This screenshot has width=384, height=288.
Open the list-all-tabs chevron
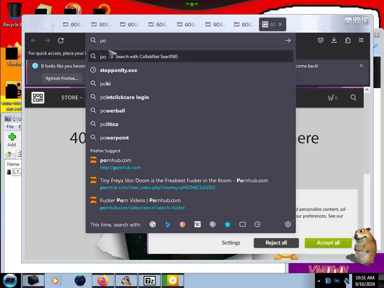pyautogui.click(x=321, y=24)
